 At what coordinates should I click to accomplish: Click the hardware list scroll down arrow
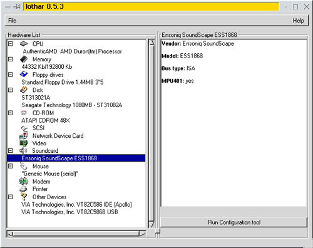coord(151,224)
